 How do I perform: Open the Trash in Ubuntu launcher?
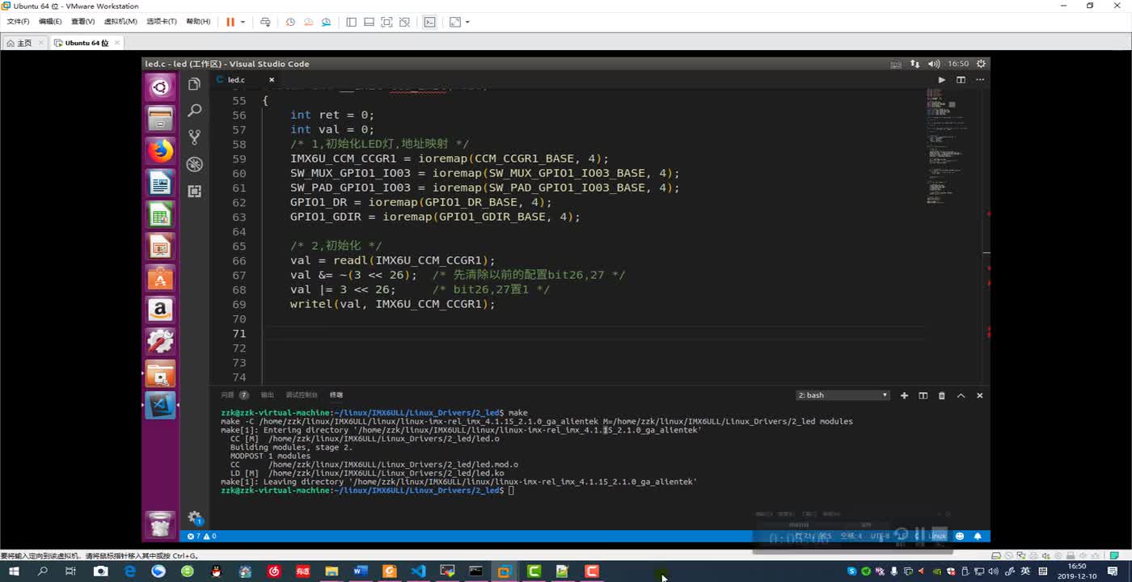pos(160,525)
